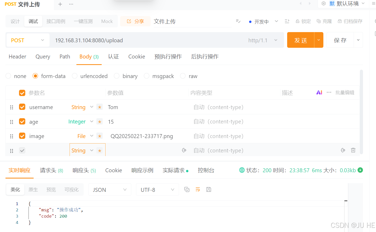The width and height of the screenshot is (376, 232).
Task: Click variable icon in empty description cell
Action: (x=343, y=150)
